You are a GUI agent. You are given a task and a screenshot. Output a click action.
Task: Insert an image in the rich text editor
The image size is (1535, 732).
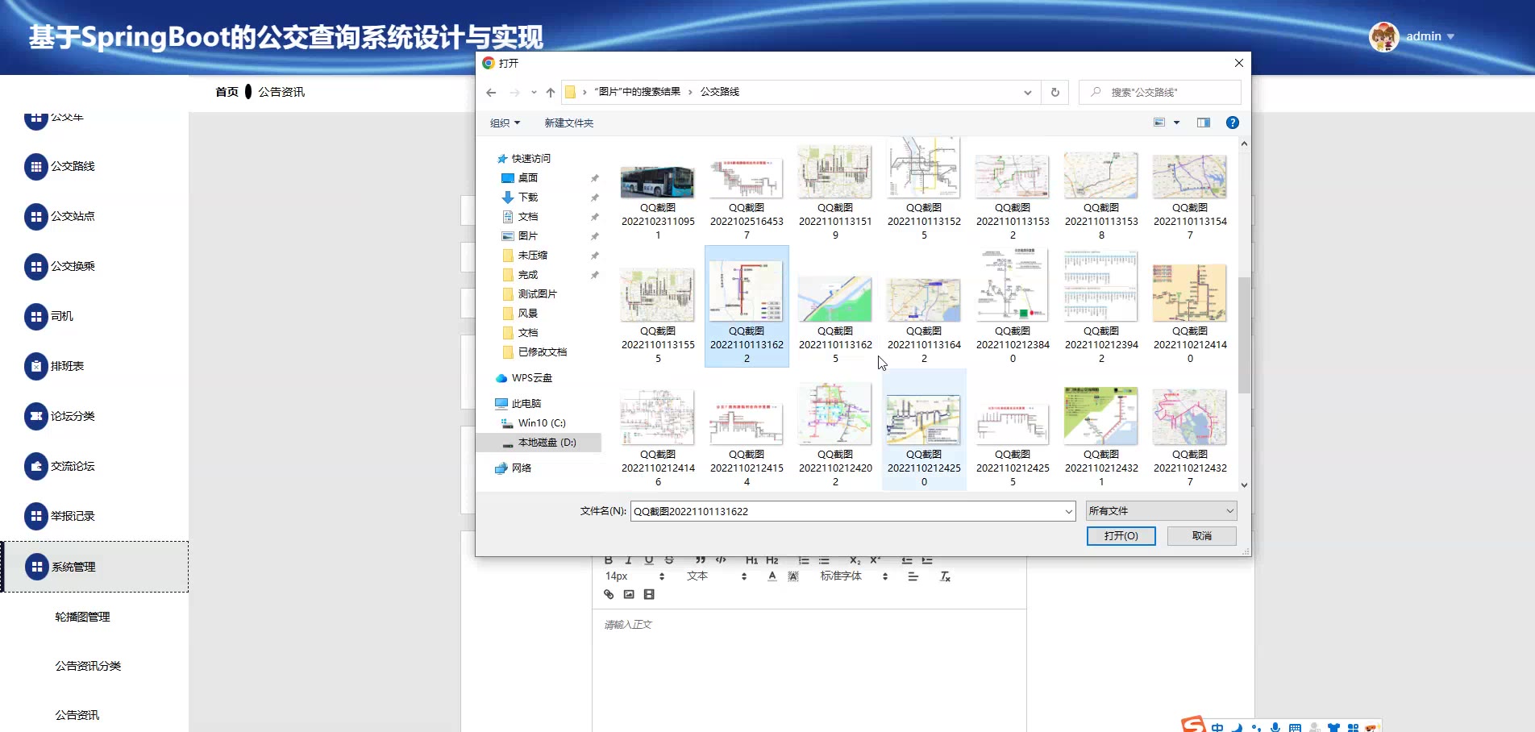(629, 595)
